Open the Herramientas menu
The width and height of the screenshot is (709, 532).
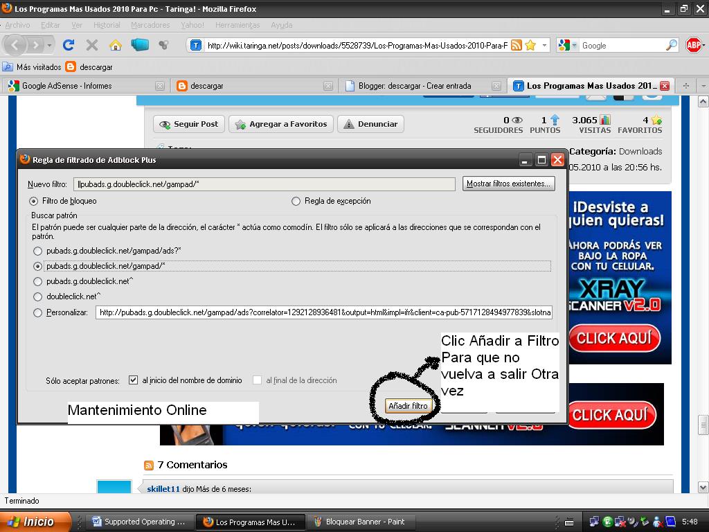(237, 26)
